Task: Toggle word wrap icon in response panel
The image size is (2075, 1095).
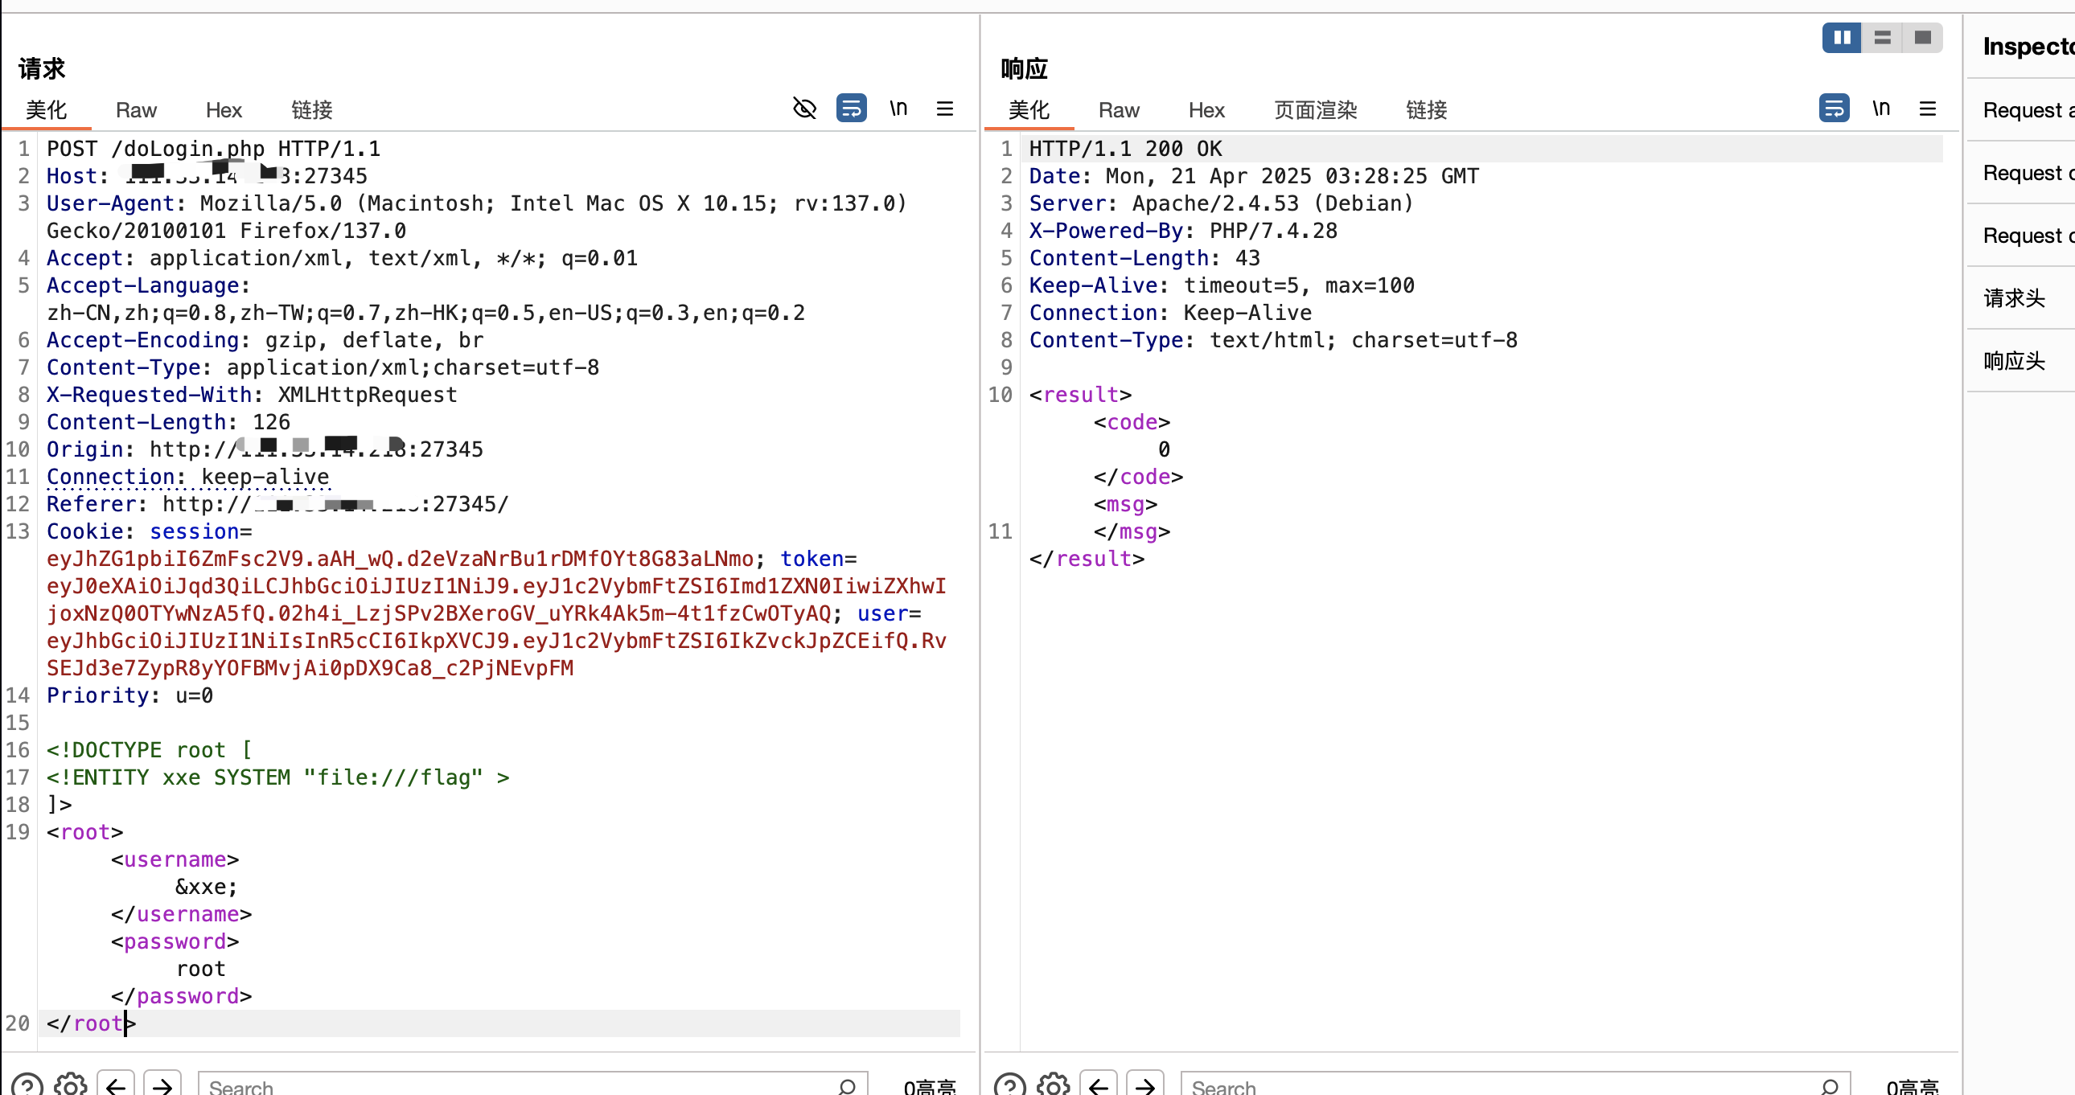Action: coord(1834,108)
